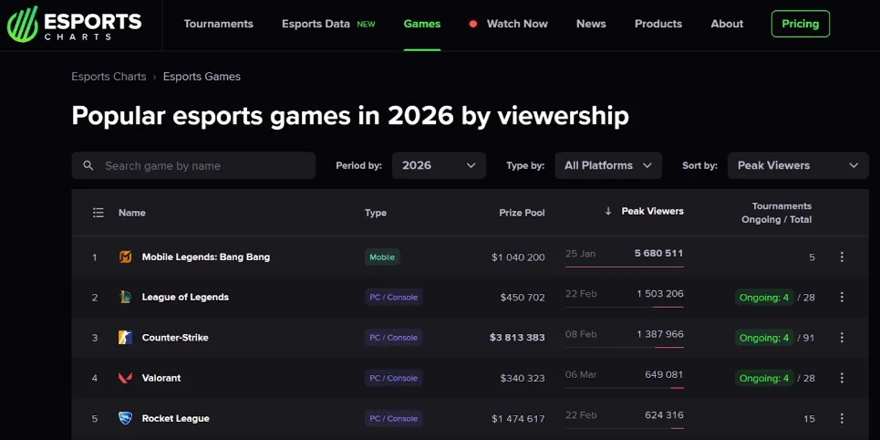Click the Ongoing: 4 badge for League of Legends
Screen dimensions: 880x440
click(764, 298)
